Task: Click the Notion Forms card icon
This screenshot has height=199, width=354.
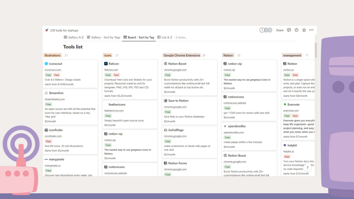Action: click(x=166, y=163)
